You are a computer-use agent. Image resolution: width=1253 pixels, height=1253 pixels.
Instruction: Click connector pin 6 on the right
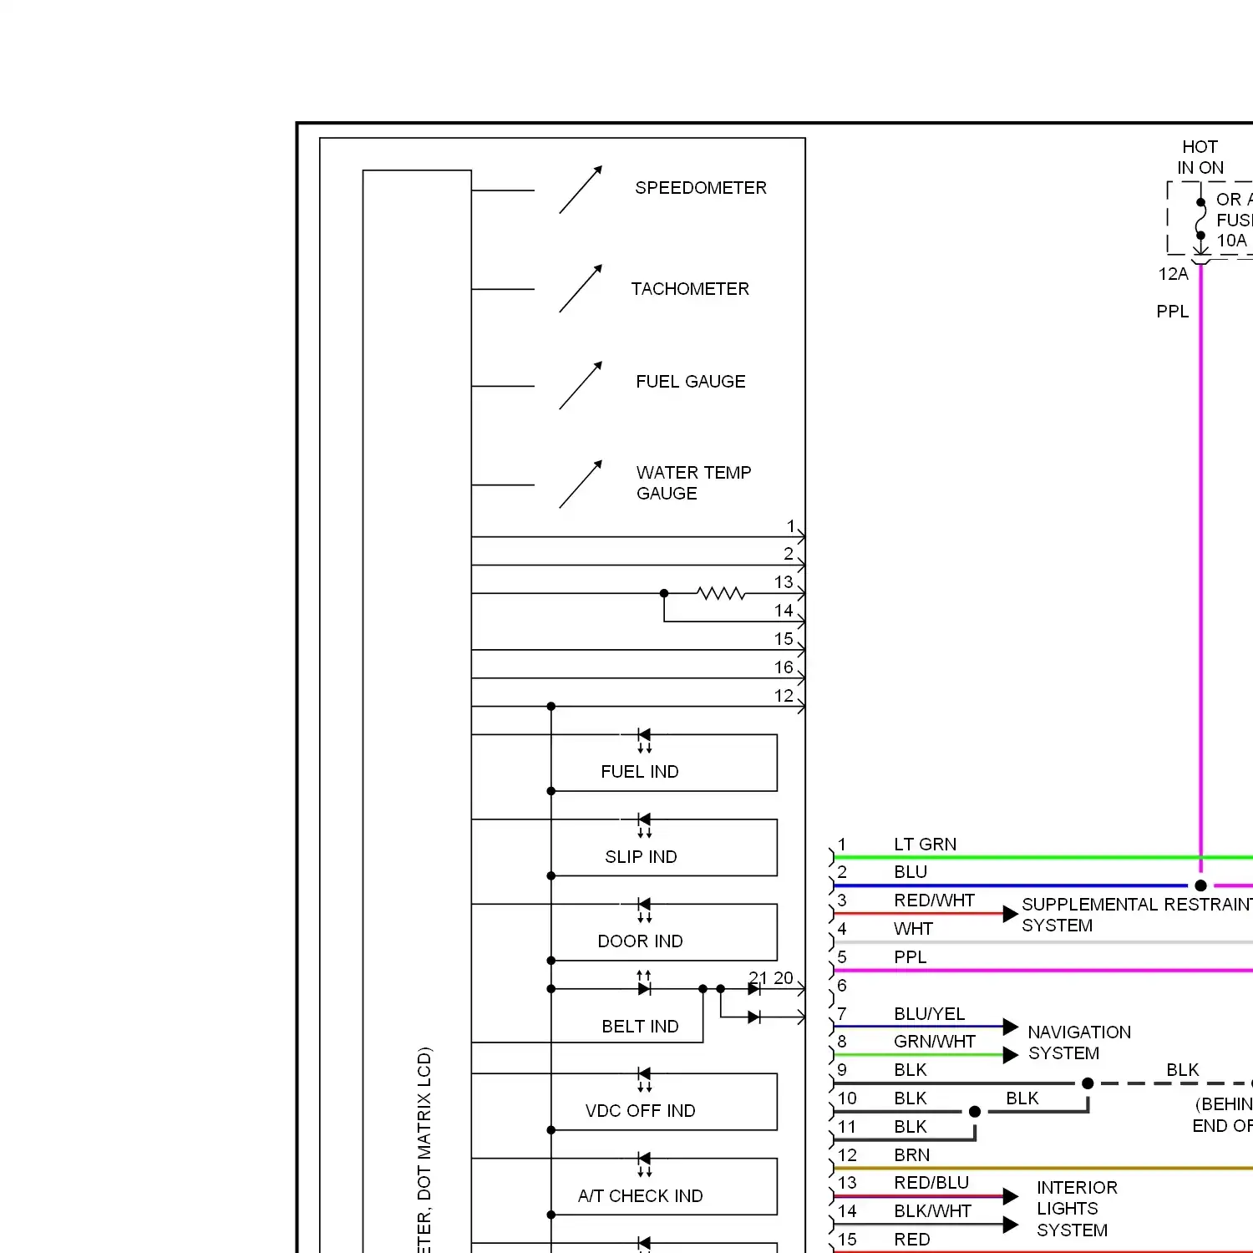coord(841,986)
